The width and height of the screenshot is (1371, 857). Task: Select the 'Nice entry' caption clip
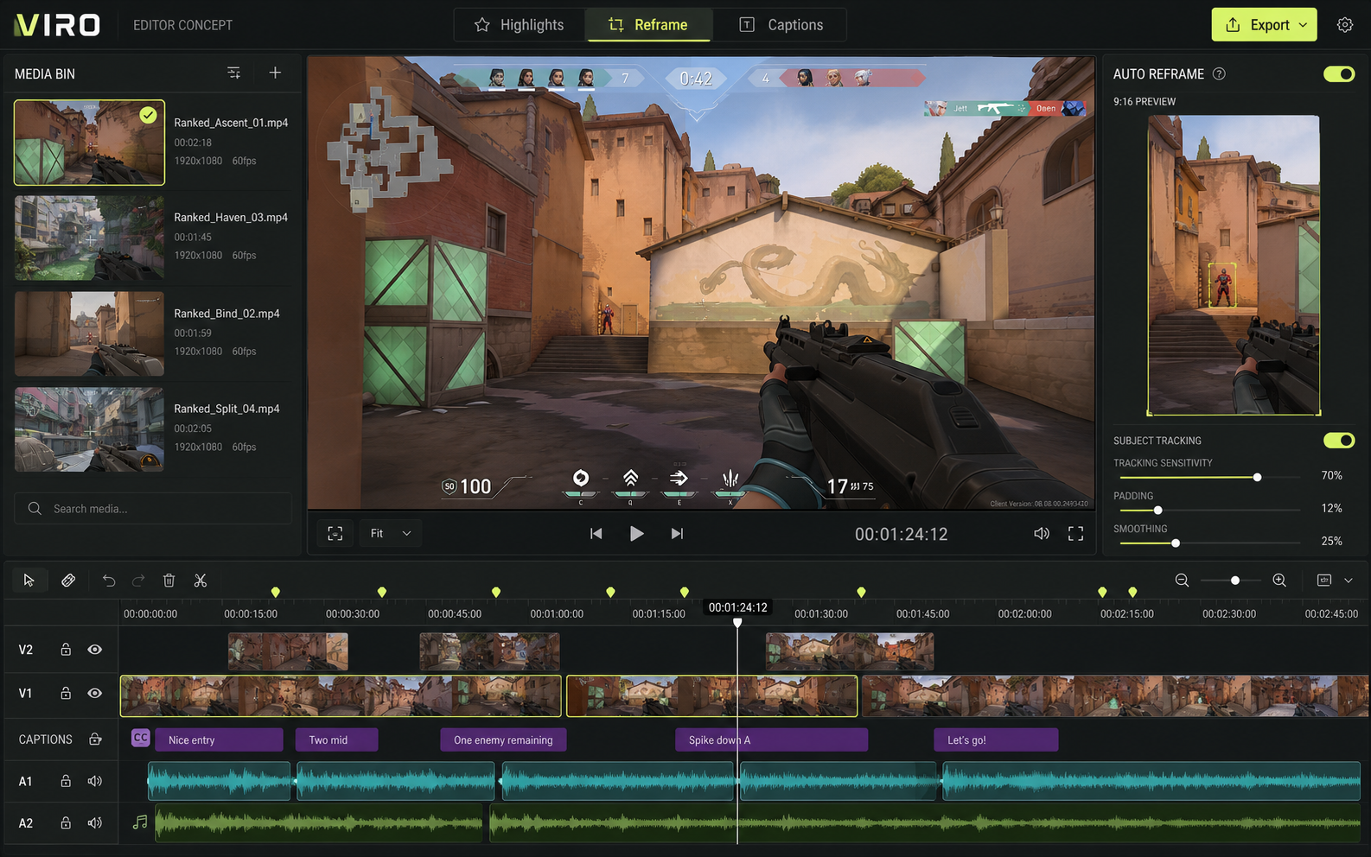[x=219, y=740]
